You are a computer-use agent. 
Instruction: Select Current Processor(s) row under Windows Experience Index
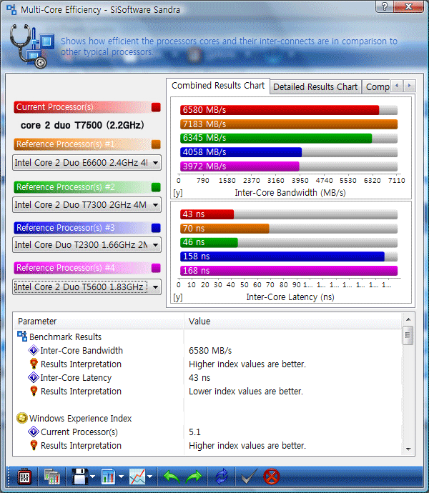point(208,432)
